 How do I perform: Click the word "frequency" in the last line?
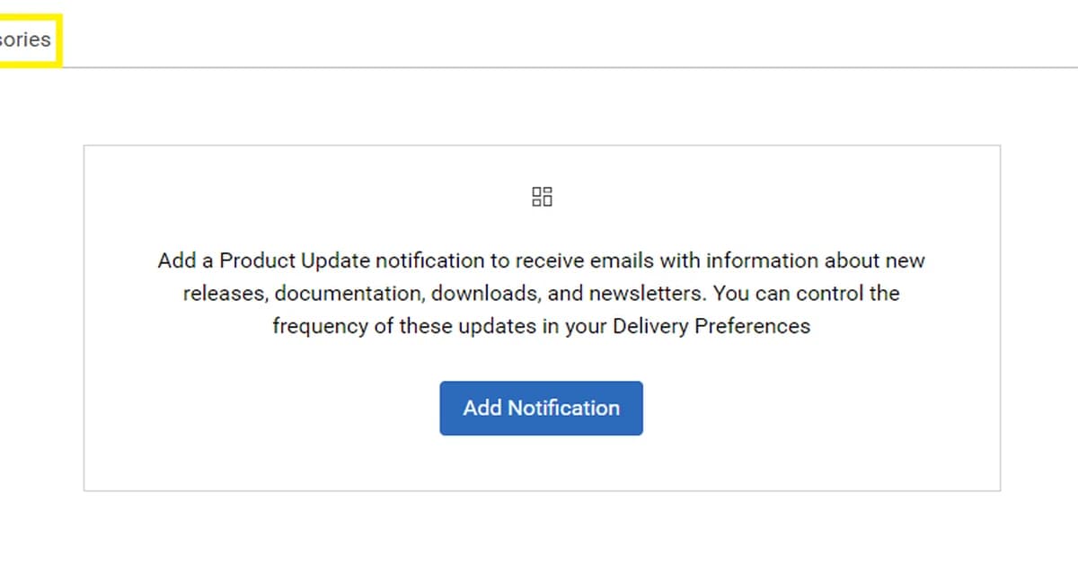pyautogui.click(x=320, y=326)
